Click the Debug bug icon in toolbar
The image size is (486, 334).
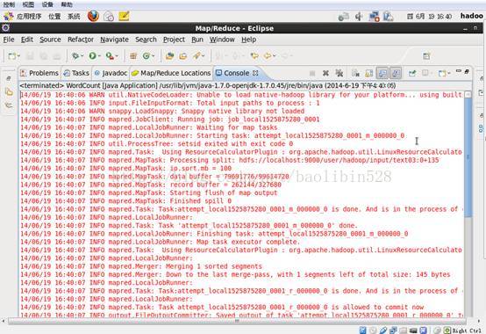point(75,56)
